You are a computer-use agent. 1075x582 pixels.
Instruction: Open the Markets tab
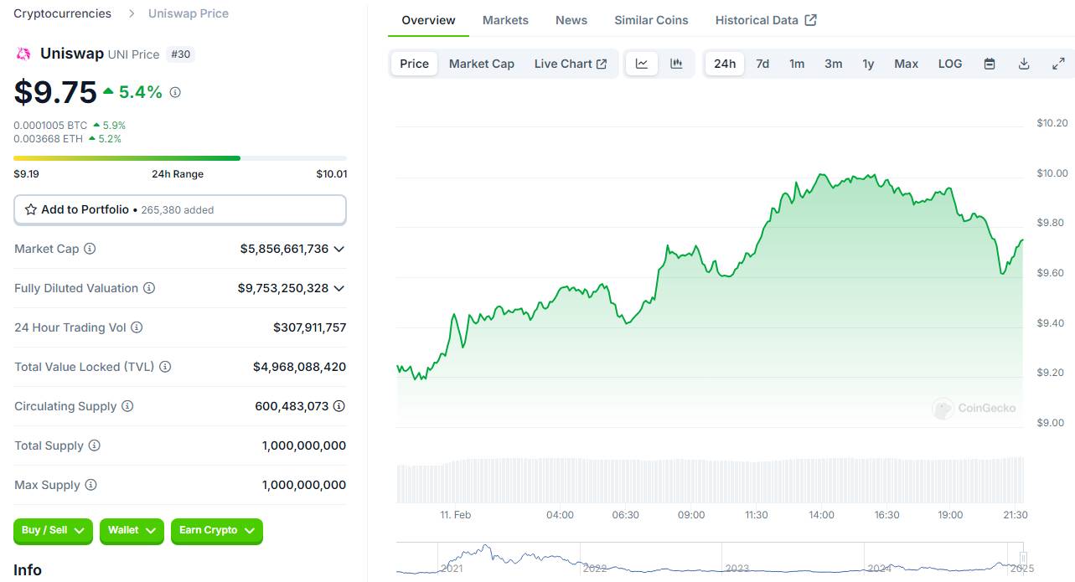(505, 20)
